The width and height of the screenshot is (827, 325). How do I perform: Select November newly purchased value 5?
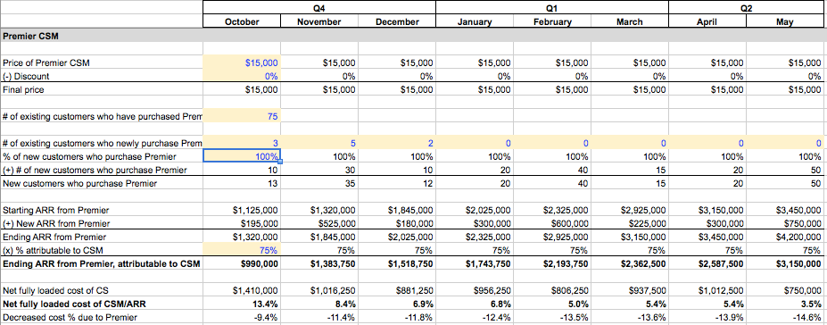tap(319, 143)
